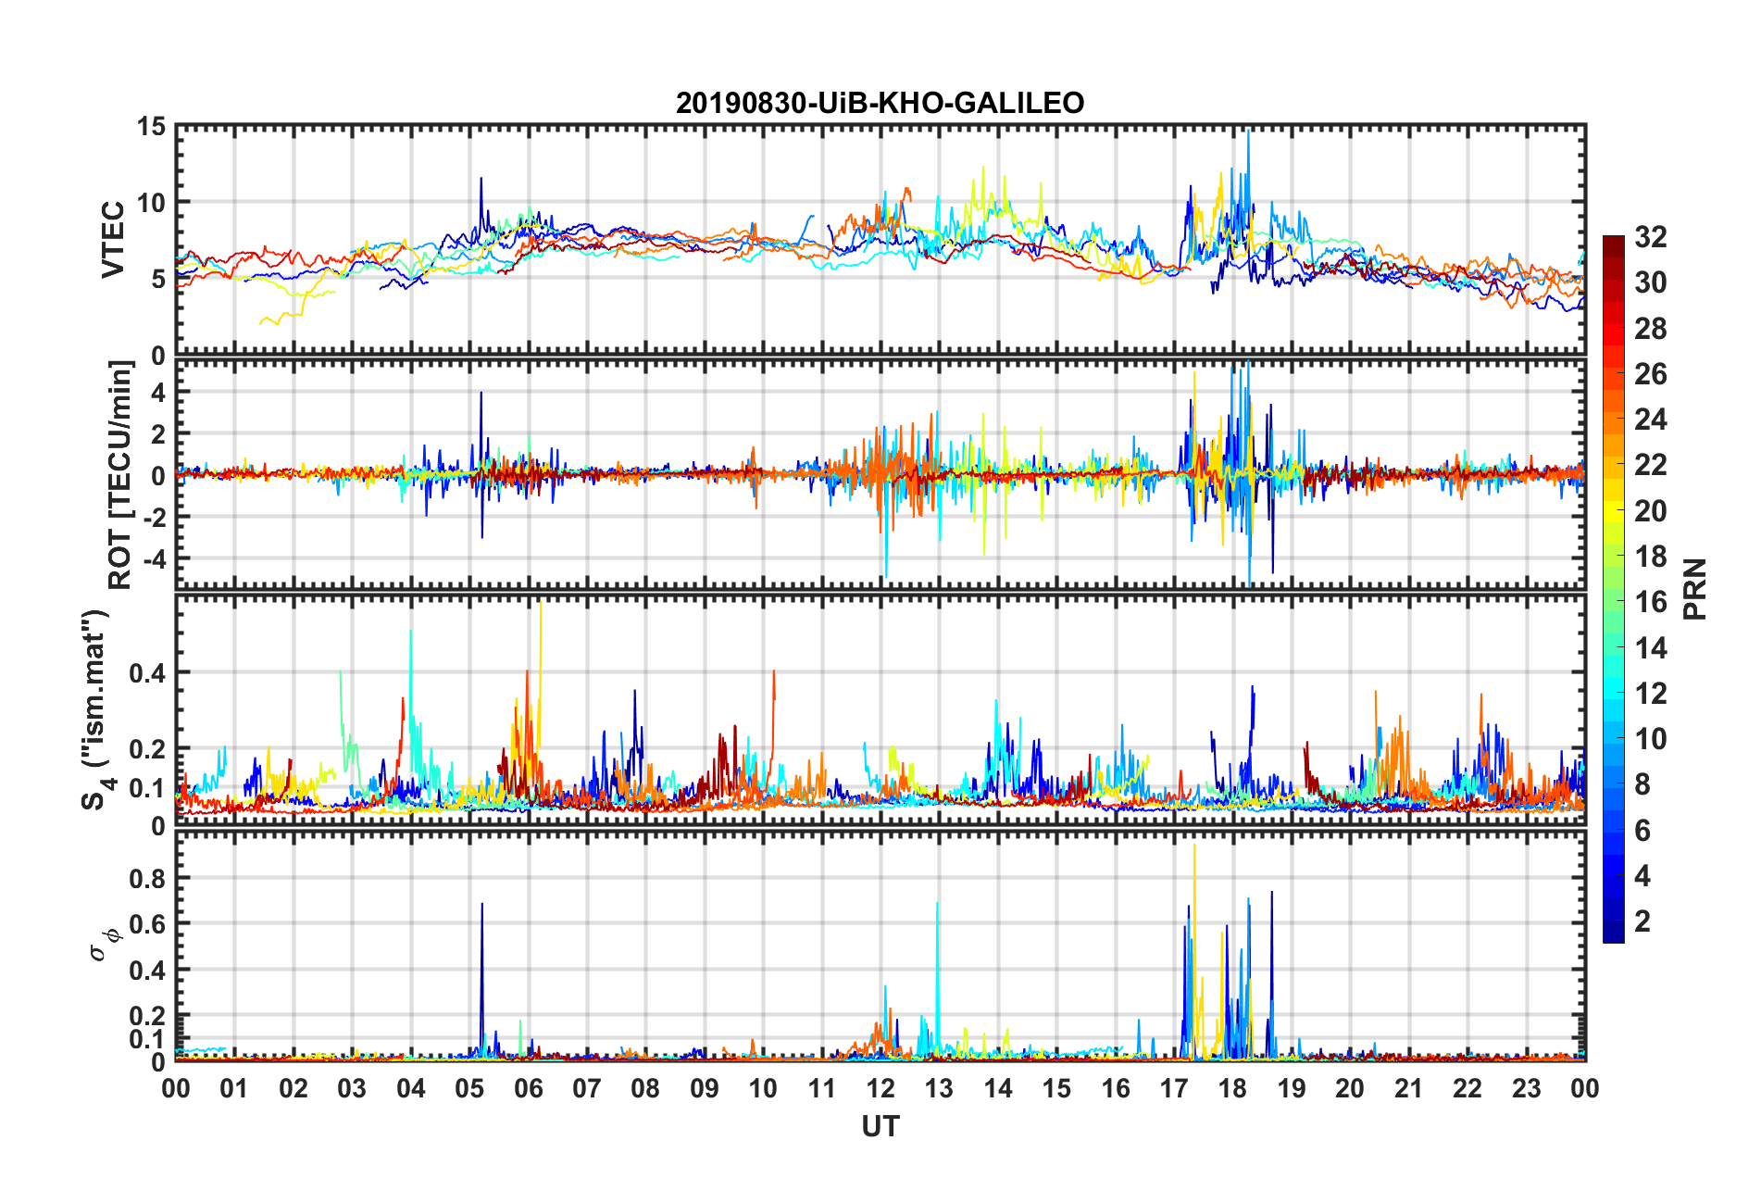Select colorbar tick label 26
This screenshot has width=1761, height=1178.
click(1651, 374)
